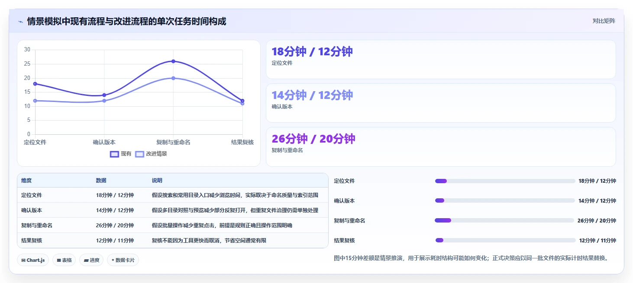Image resolution: width=633 pixels, height=283 pixels.
Task: Select the 进度 tag chip
Action: click(x=91, y=260)
